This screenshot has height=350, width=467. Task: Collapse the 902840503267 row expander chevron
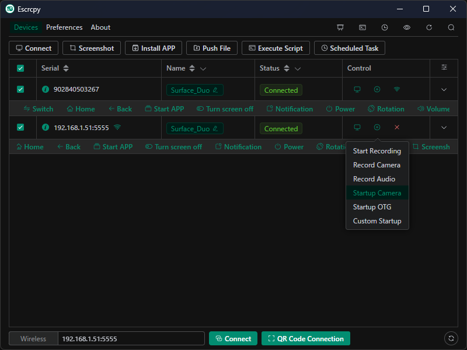pyautogui.click(x=444, y=90)
